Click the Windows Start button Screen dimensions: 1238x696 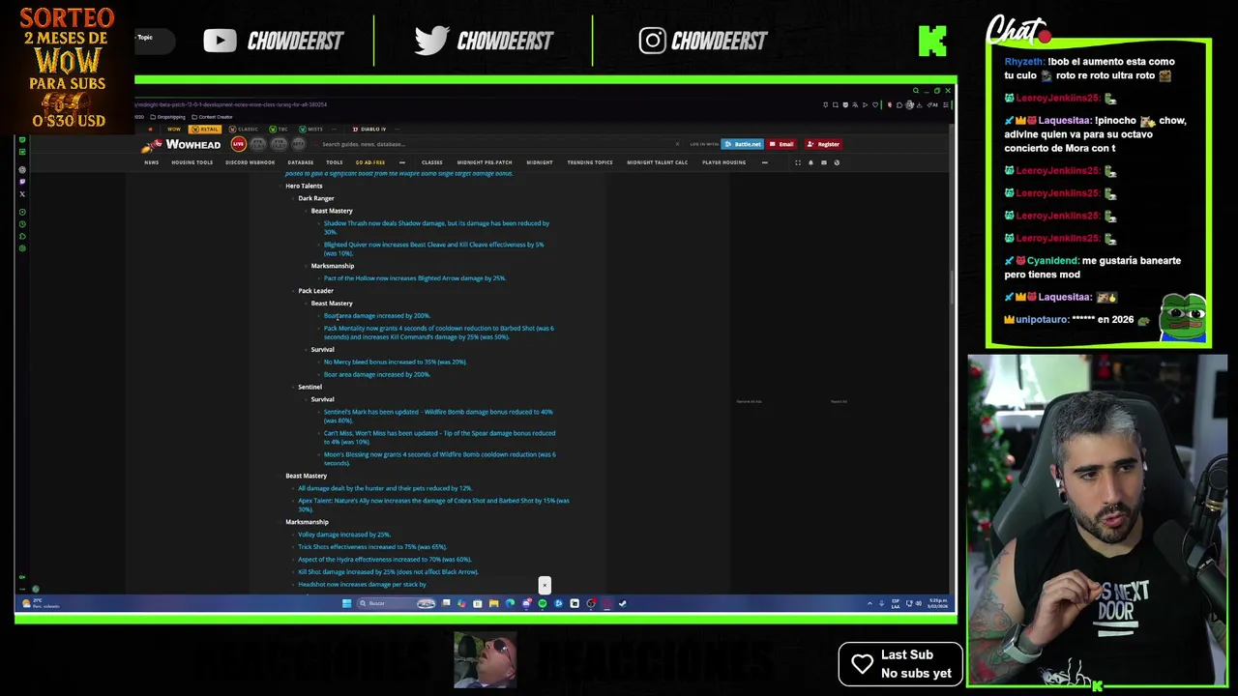tap(347, 603)
